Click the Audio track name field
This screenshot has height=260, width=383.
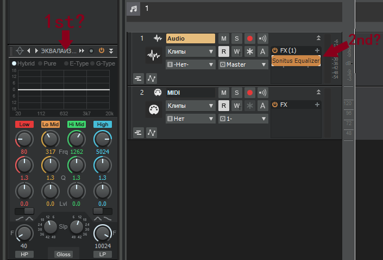click(191, 38)
